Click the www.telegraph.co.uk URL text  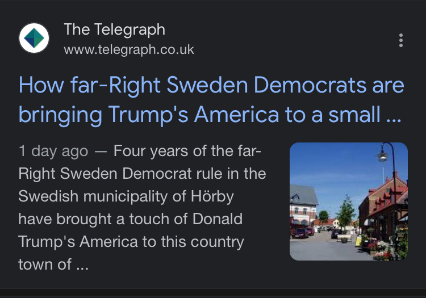(x=129, y=50)
